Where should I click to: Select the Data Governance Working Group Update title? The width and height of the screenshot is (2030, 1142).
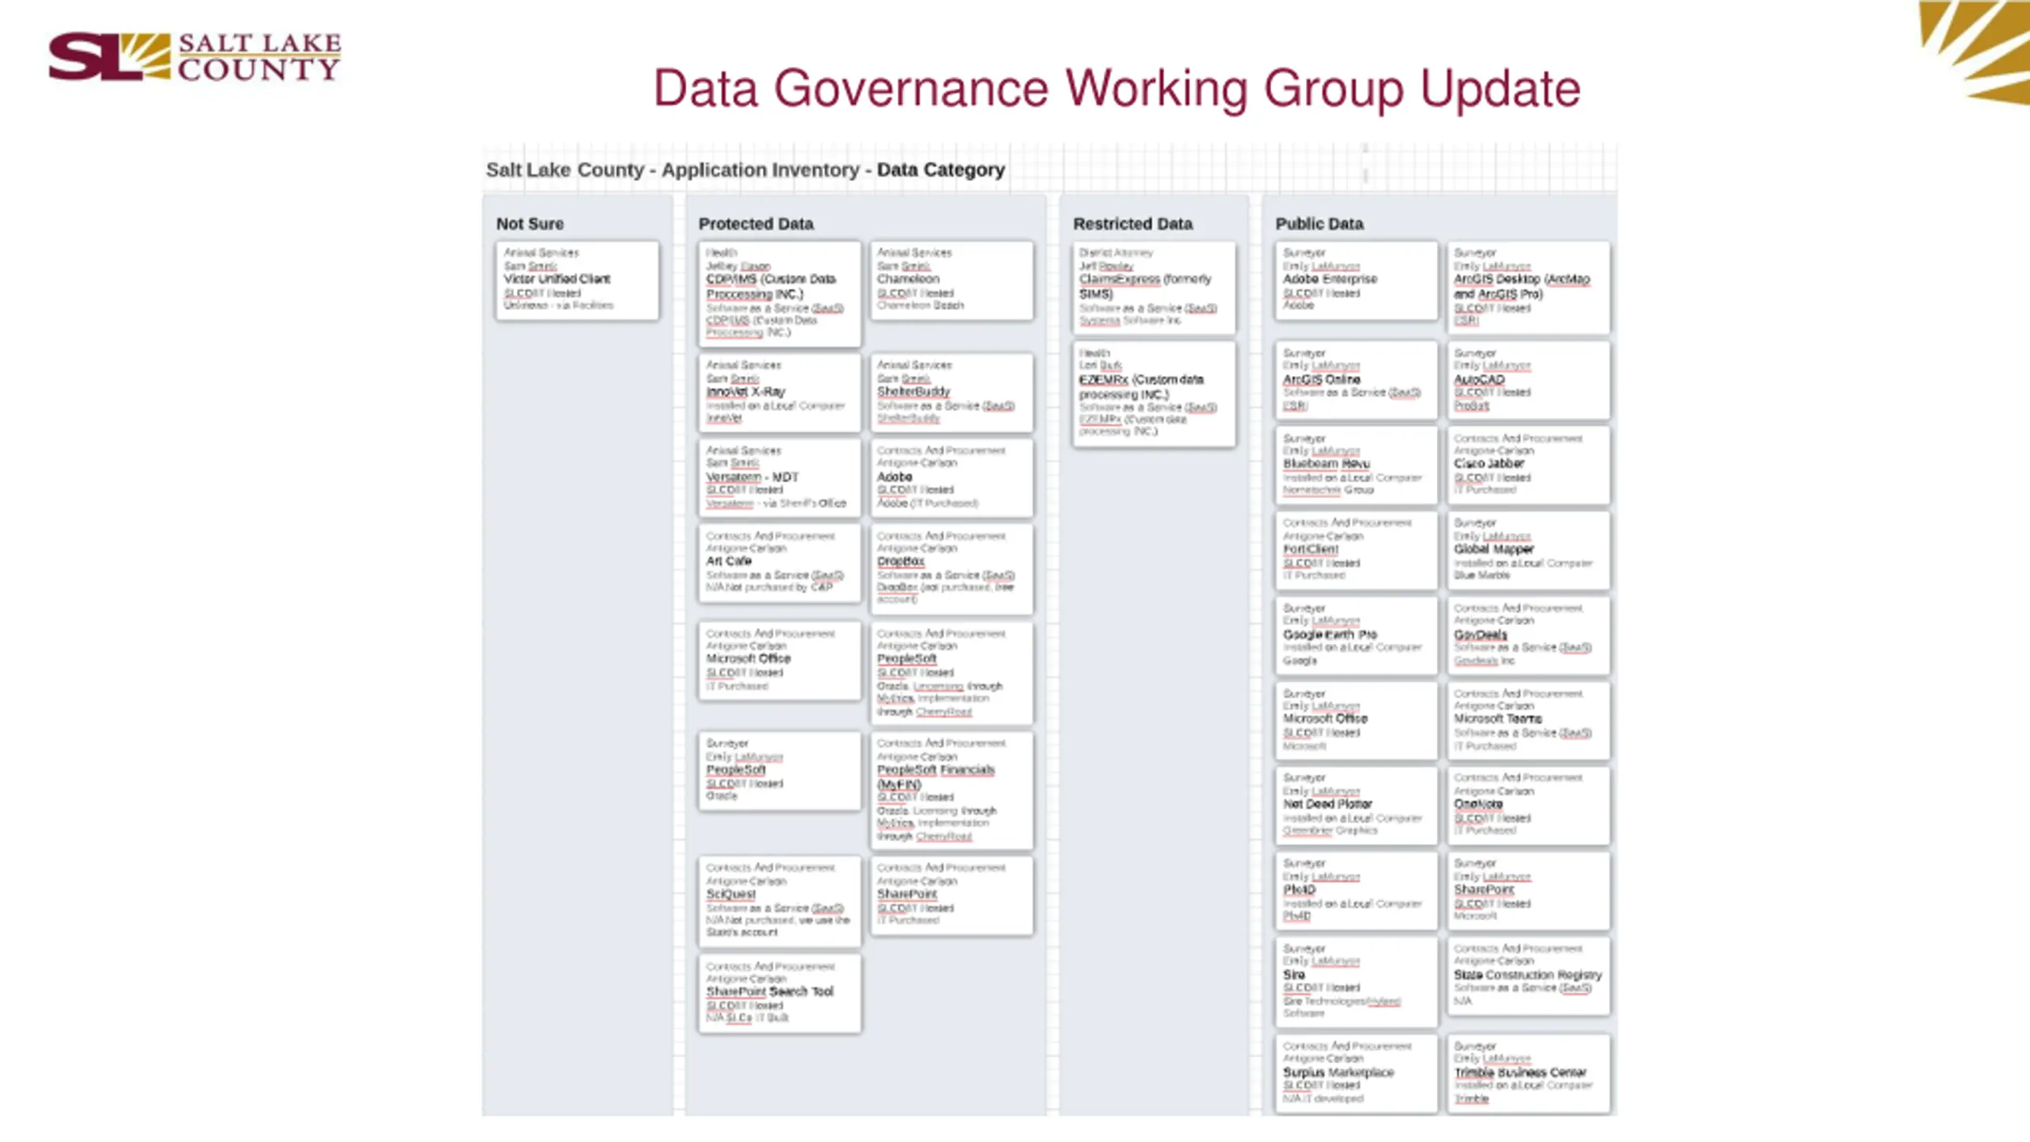pos(1116,88)
